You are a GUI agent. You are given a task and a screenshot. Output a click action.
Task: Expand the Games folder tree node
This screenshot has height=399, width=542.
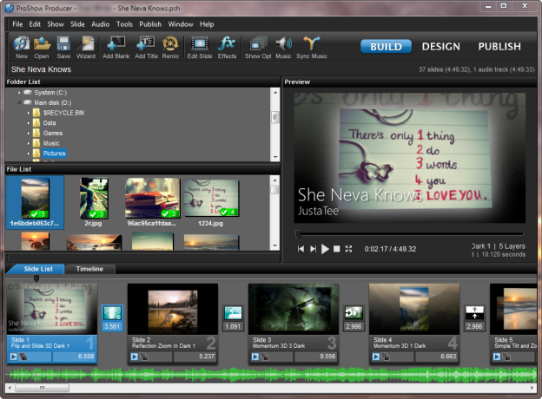pos(28,133)
